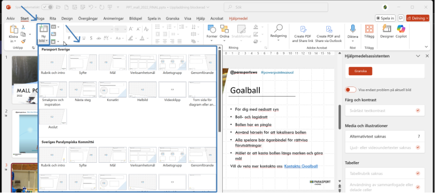Click the increase font size icon
This screenshot has height=193, width=435.
coord(131,29)
